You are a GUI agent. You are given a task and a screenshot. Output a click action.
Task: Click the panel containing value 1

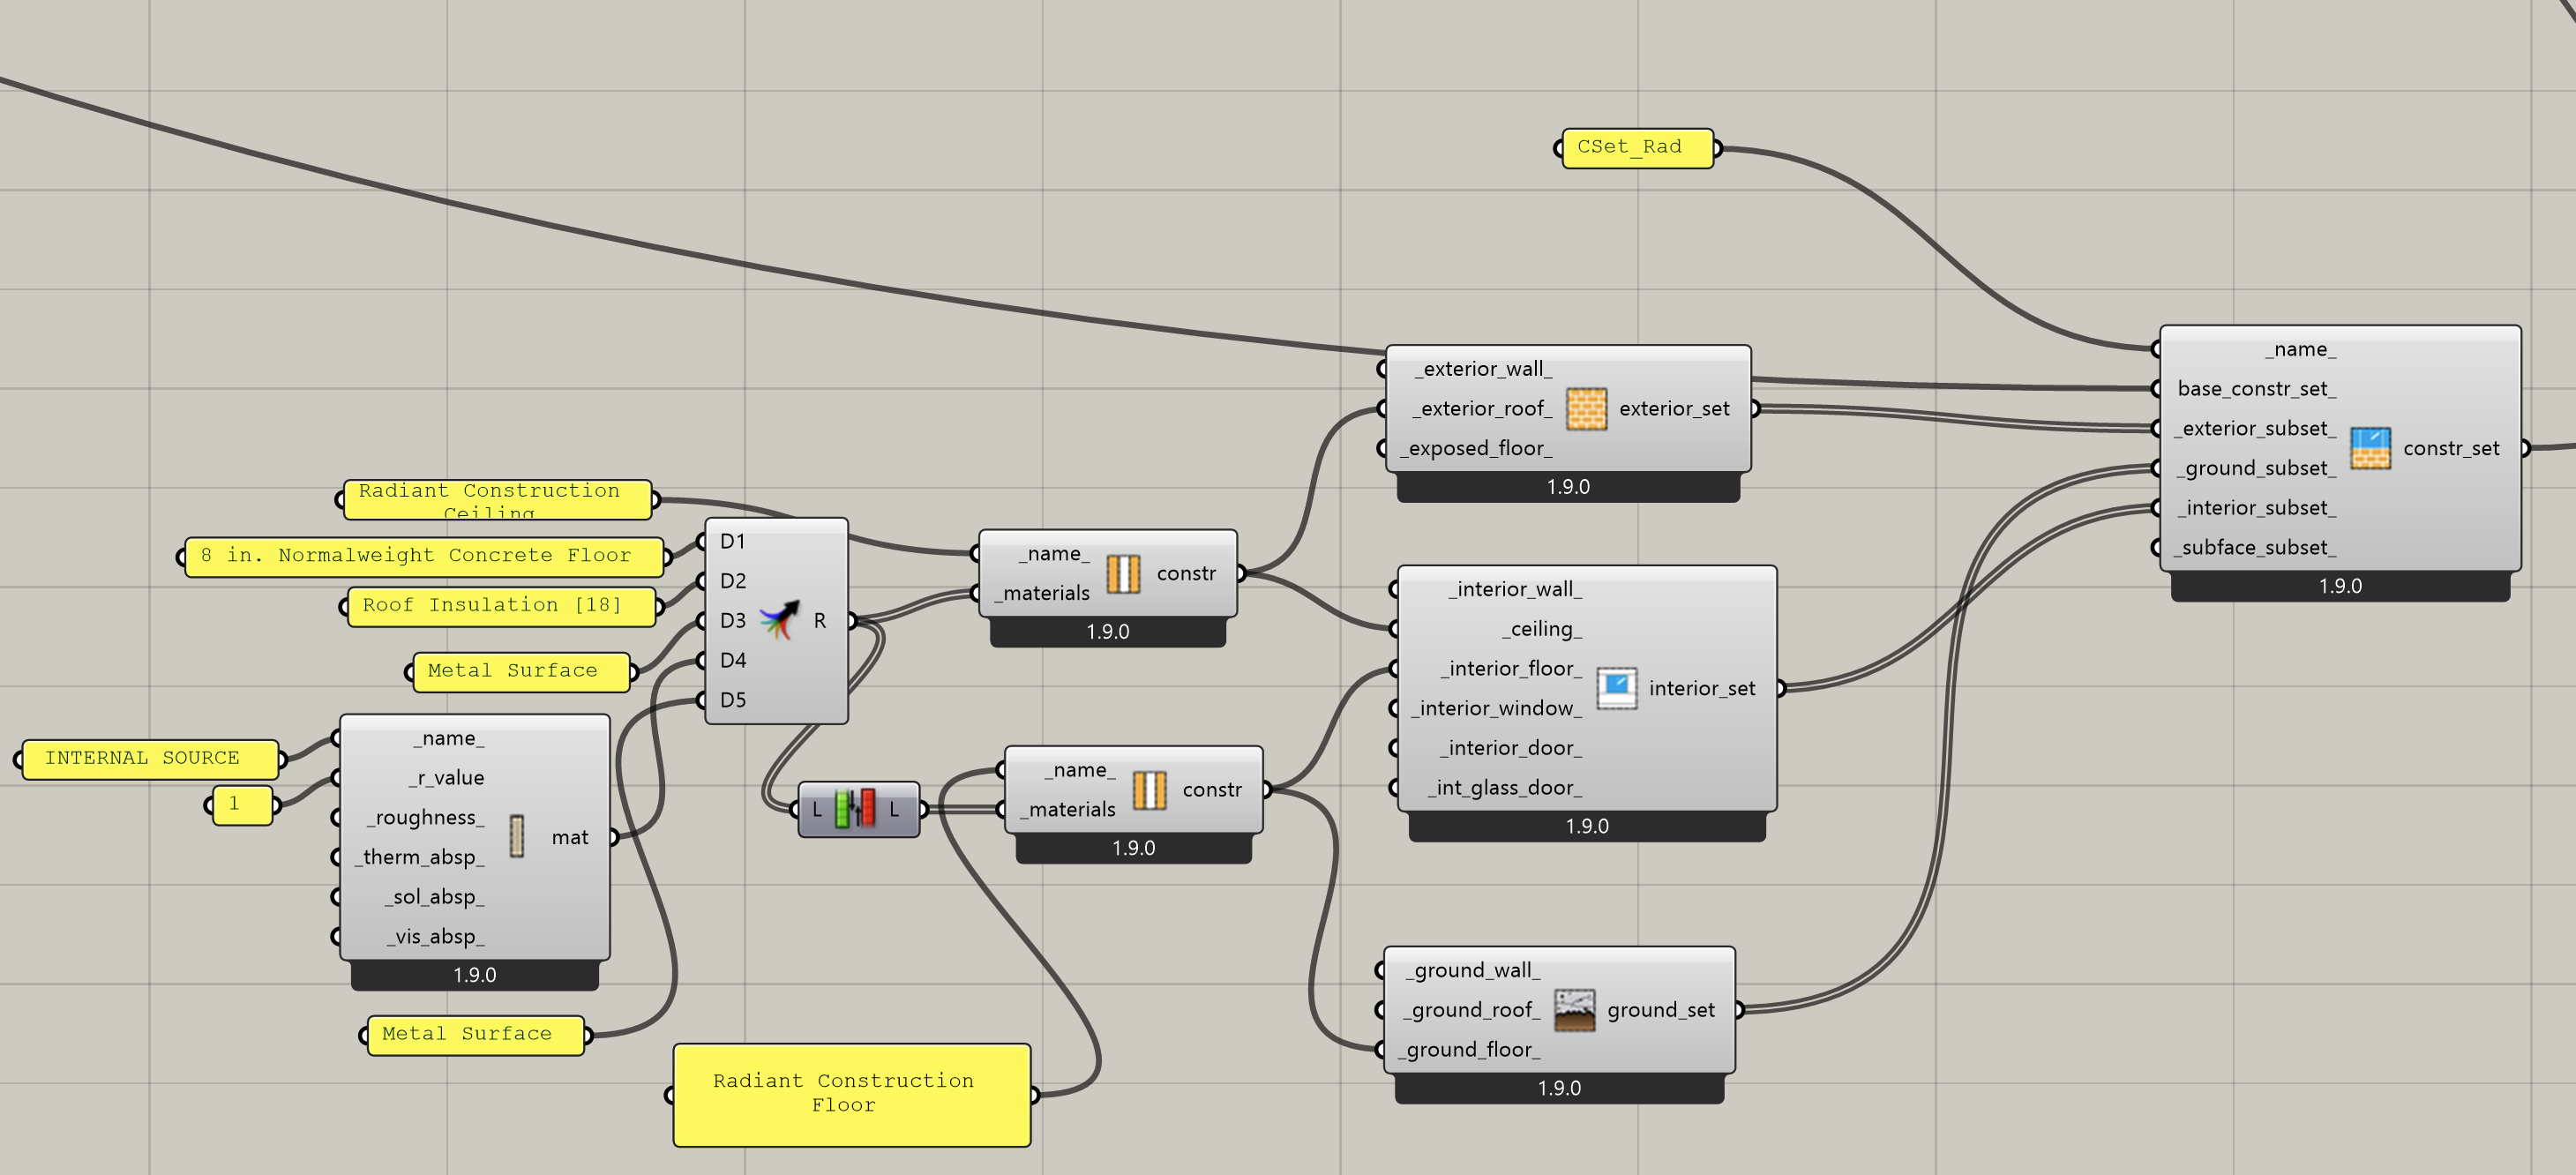(x=241, y=805)
